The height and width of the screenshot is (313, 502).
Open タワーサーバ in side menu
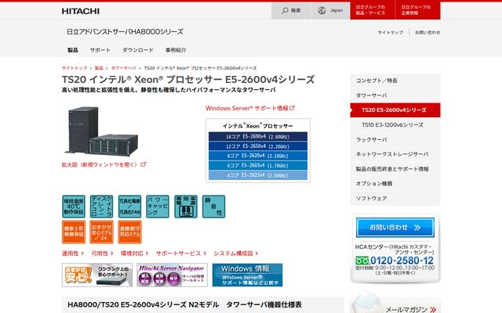tap(395, 95)
